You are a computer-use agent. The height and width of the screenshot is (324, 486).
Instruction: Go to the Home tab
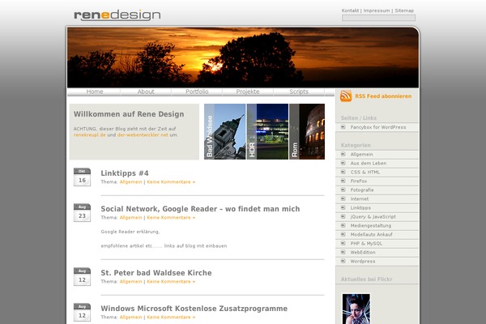[95, 92]
